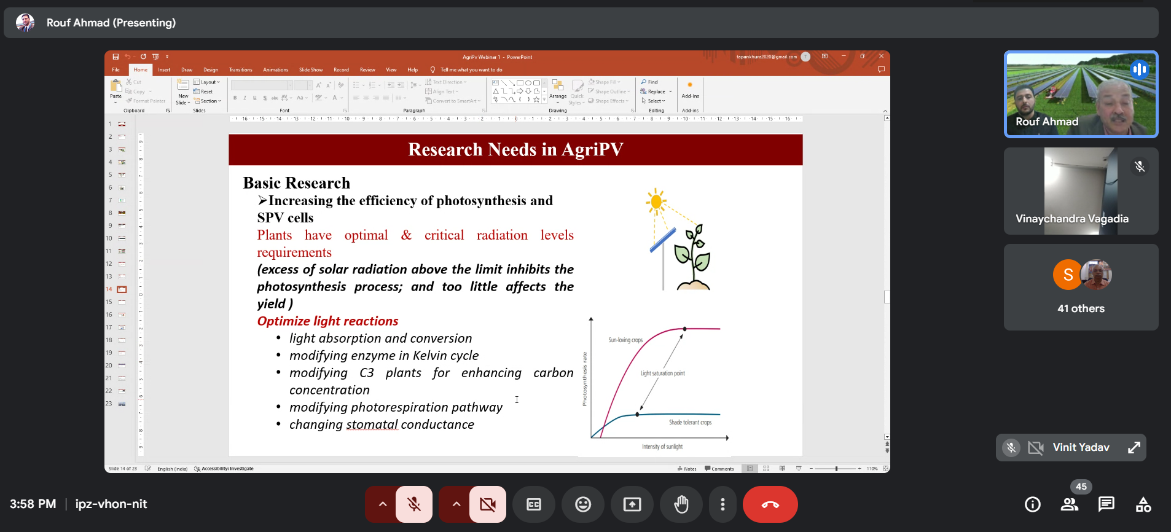
Task: Expand audio settings arrow beside microphone
Action: pos(382,504)
